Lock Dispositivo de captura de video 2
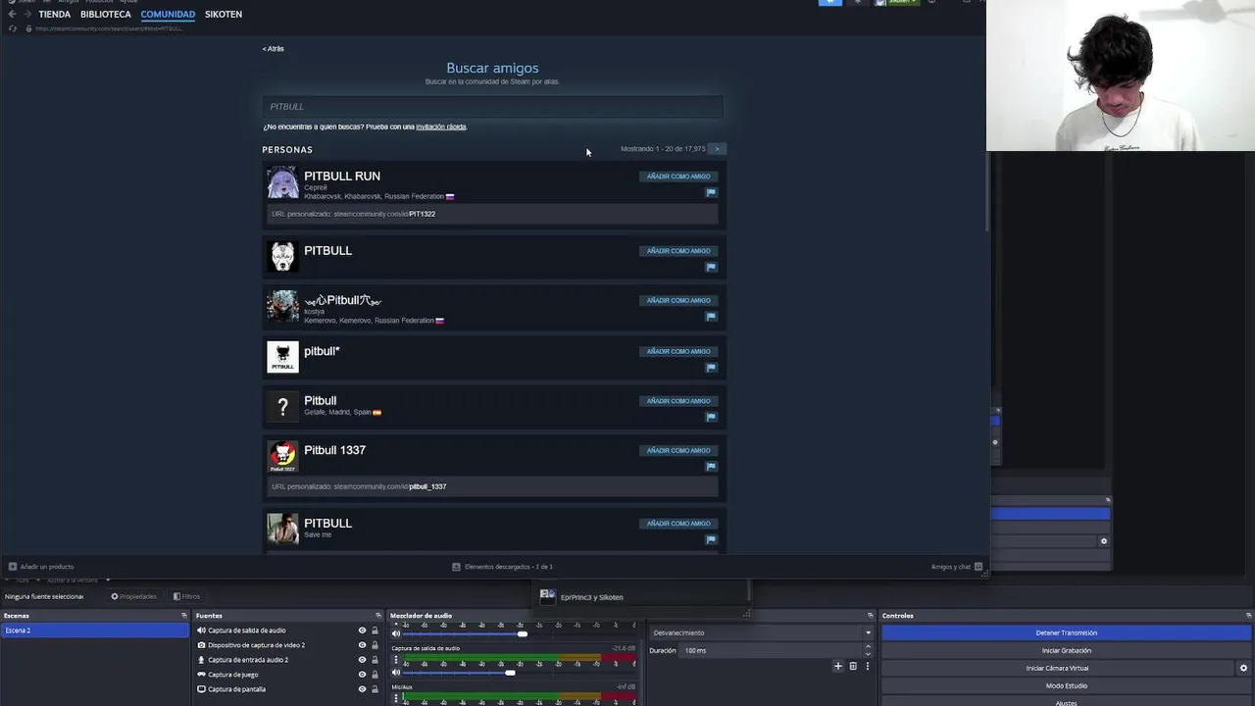This screenshot has width=1255, height=706. pos(375,645)
